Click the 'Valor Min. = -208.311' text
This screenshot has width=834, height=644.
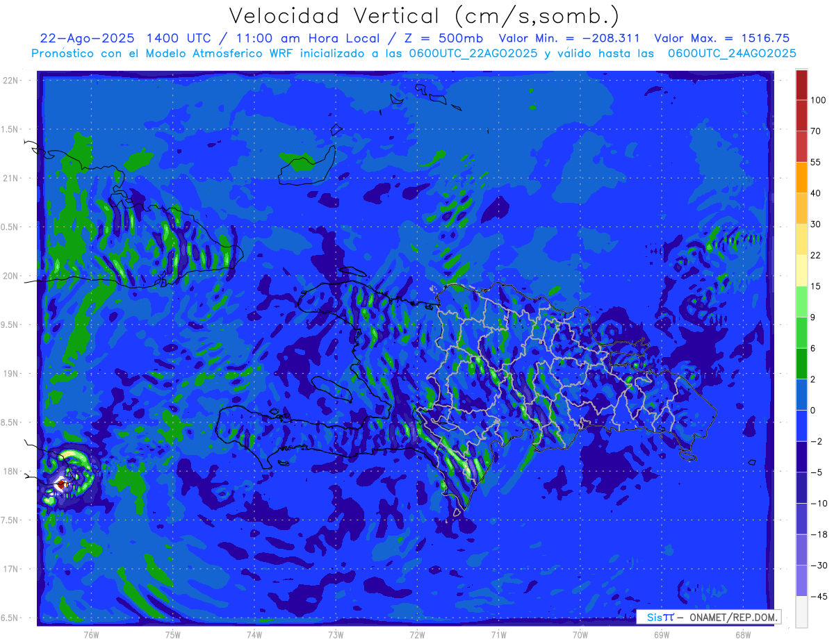click(570, 38)
